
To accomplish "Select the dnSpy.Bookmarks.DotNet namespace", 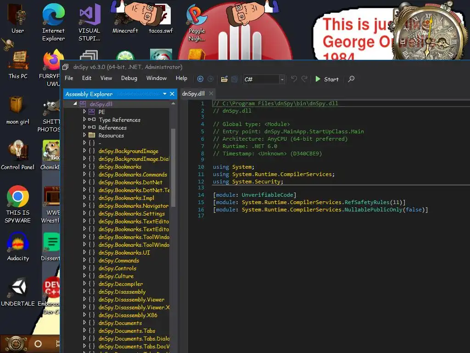I will coord(130,182).
